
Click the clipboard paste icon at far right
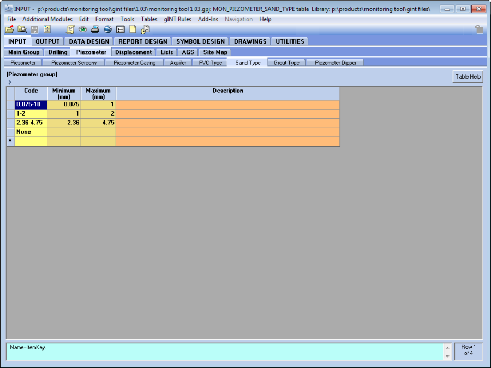[x=478, y=29]
